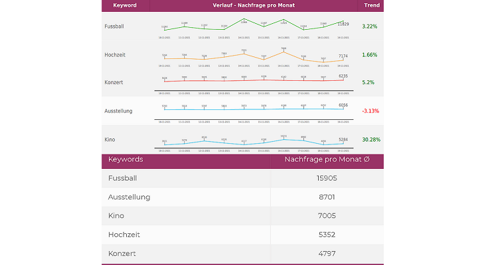The image size is (494, 265).
Task: Click the negative -3.13% trend value
Action: pyautogui.click(x=370, y=111)
